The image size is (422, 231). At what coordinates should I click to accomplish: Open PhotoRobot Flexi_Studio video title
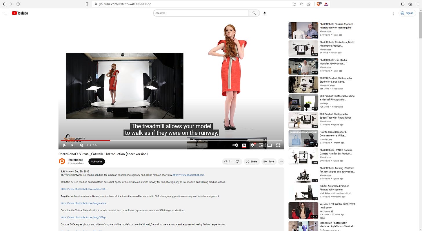click(x=333, y=62)
